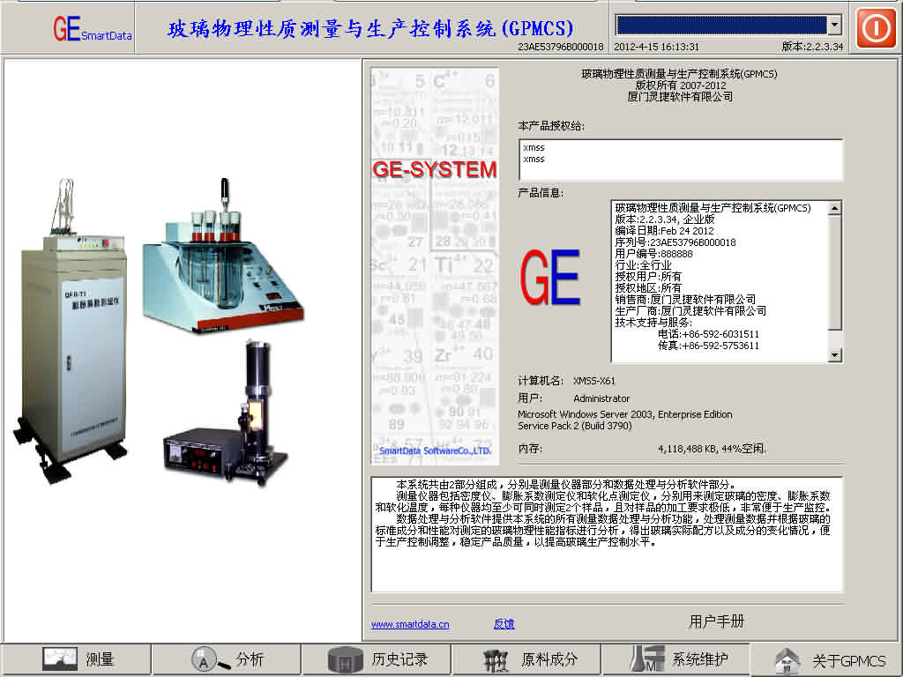The image size is (903, 677).
Task: Click scroll down arrow in product info box
Action: tap(834, 355)
